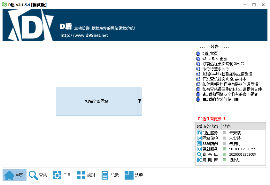This screenshot has height=185, width=270.
Task: Click the D盾_服务 service status icon
Action: [199, 133]
